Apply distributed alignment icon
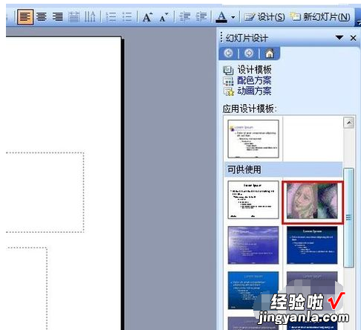The image size is (361, 330). [x=74, y=17]
